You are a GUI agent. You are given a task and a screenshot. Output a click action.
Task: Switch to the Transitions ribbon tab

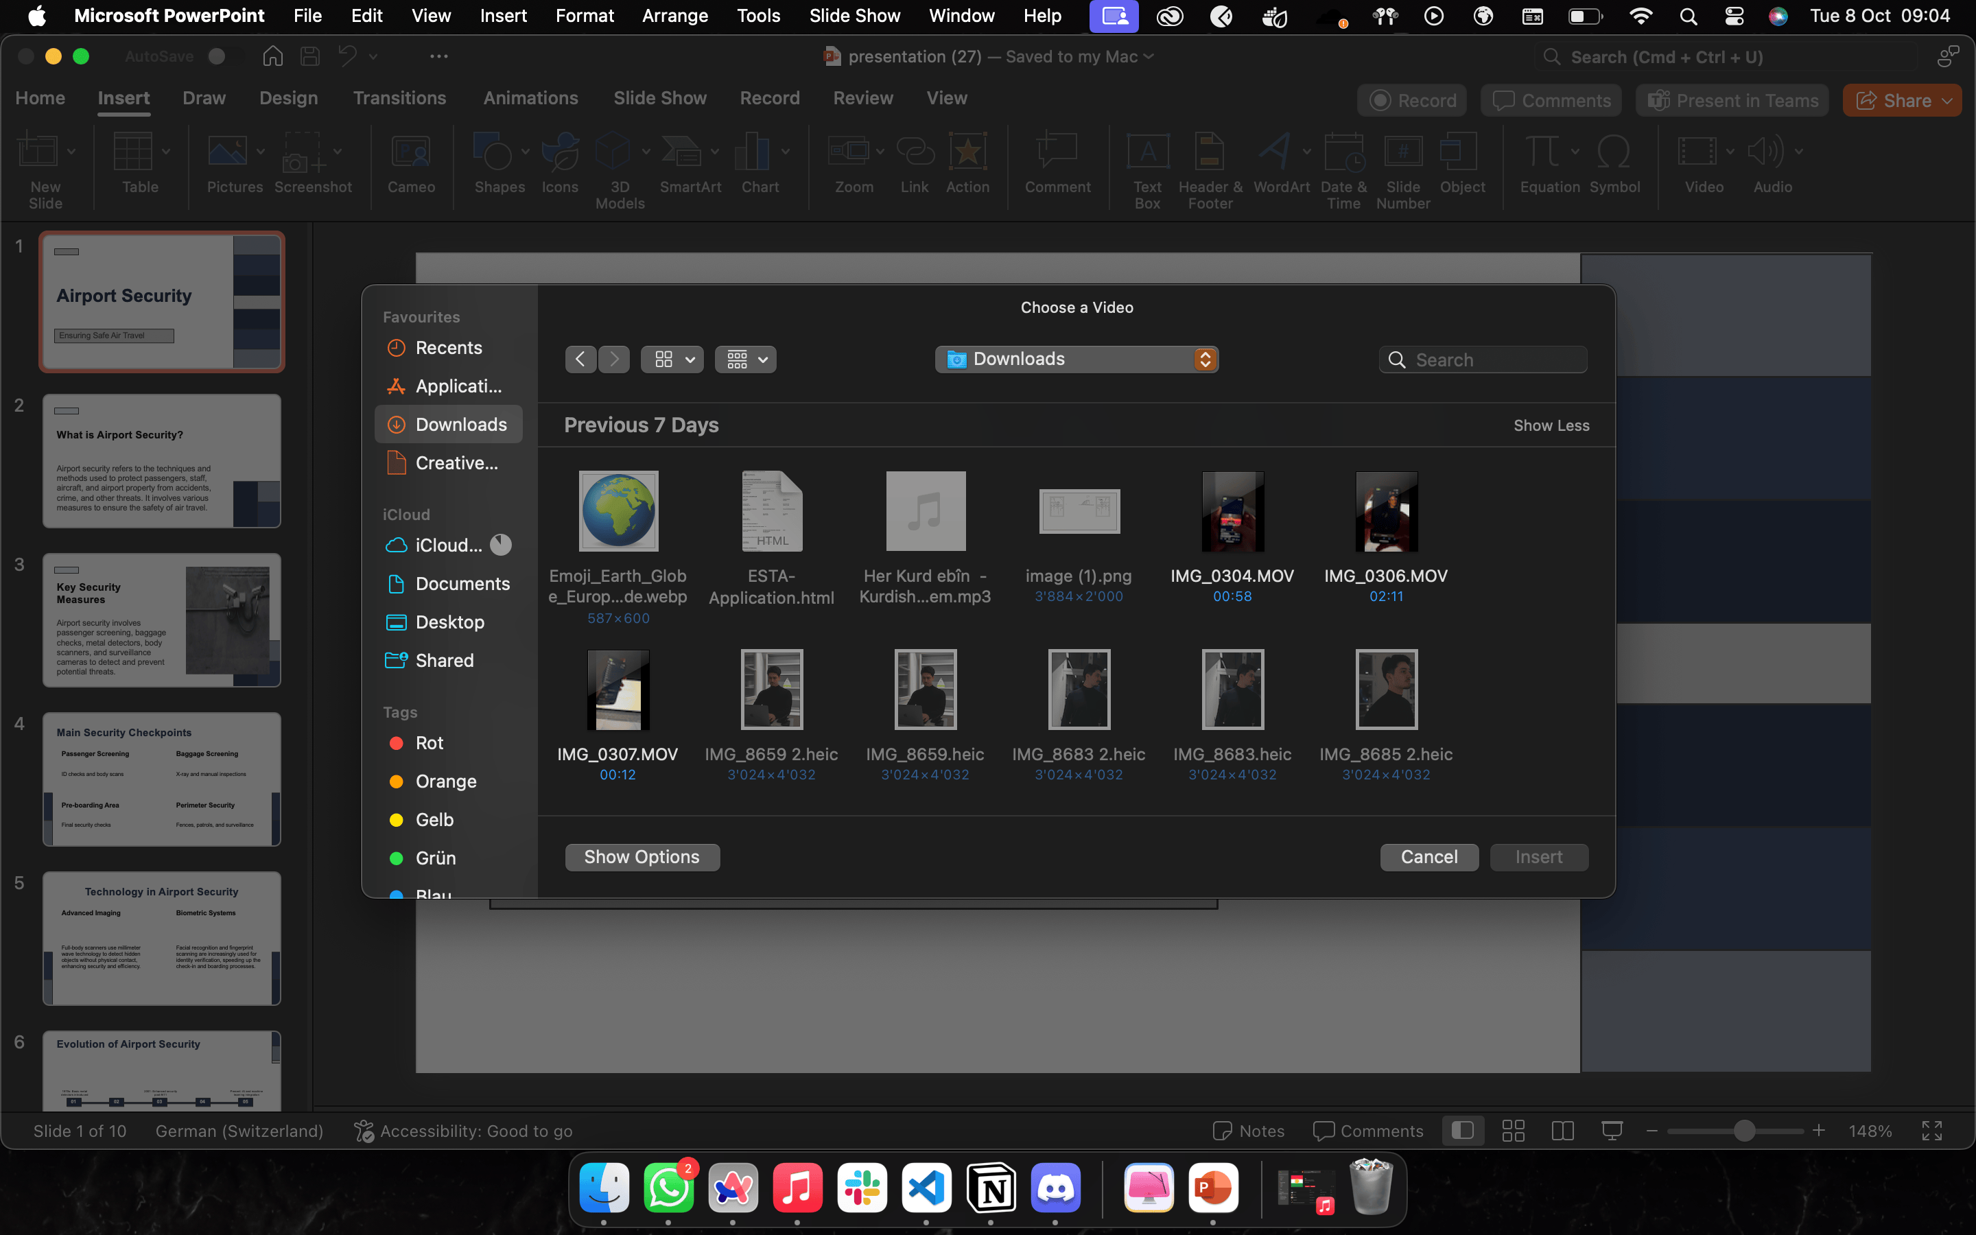(399, 98)
